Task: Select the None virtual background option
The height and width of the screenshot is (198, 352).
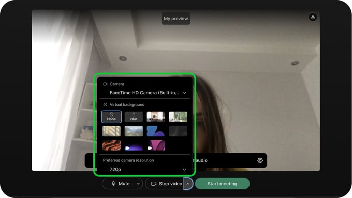Action: [111, 117]
